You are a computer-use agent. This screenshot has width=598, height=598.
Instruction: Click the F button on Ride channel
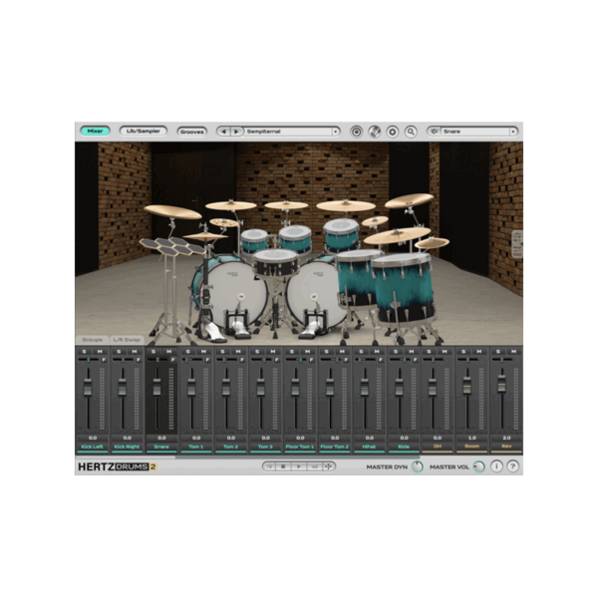[415, 360]
